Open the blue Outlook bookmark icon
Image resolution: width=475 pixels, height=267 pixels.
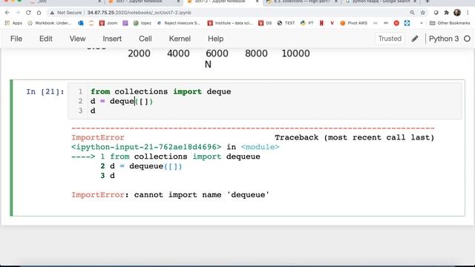tap(81, 23)
